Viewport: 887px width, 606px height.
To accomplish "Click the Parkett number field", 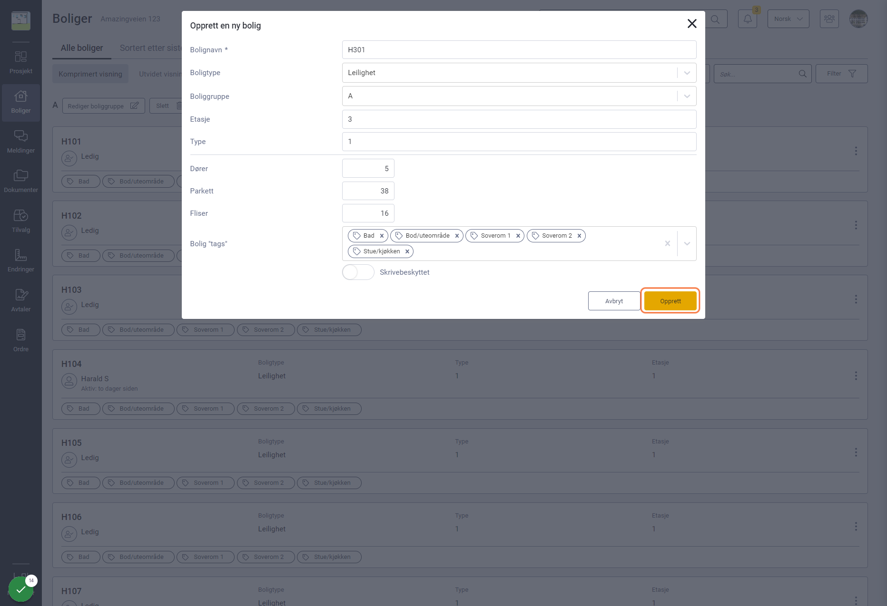I will pyautogui.click(x=368, y=191).
